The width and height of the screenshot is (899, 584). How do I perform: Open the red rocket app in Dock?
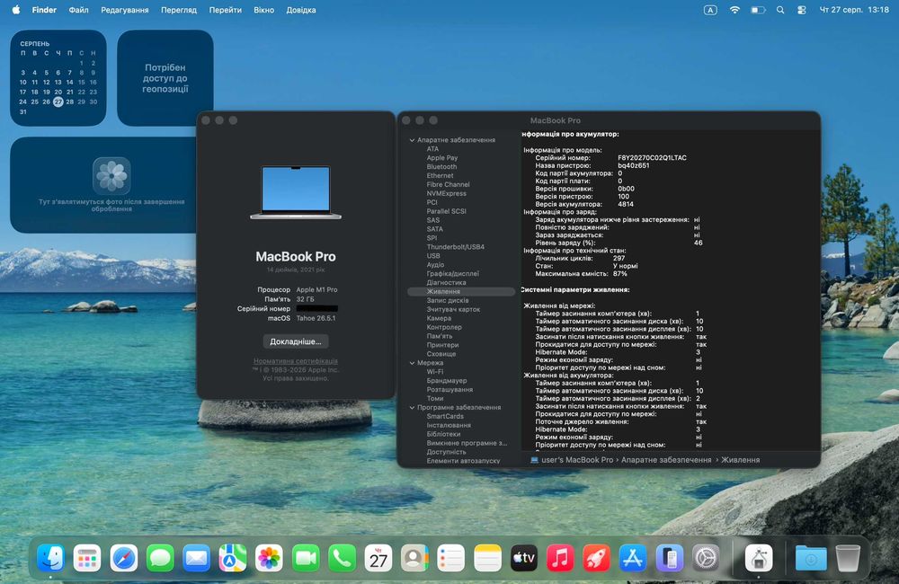(x=596, y=558)
